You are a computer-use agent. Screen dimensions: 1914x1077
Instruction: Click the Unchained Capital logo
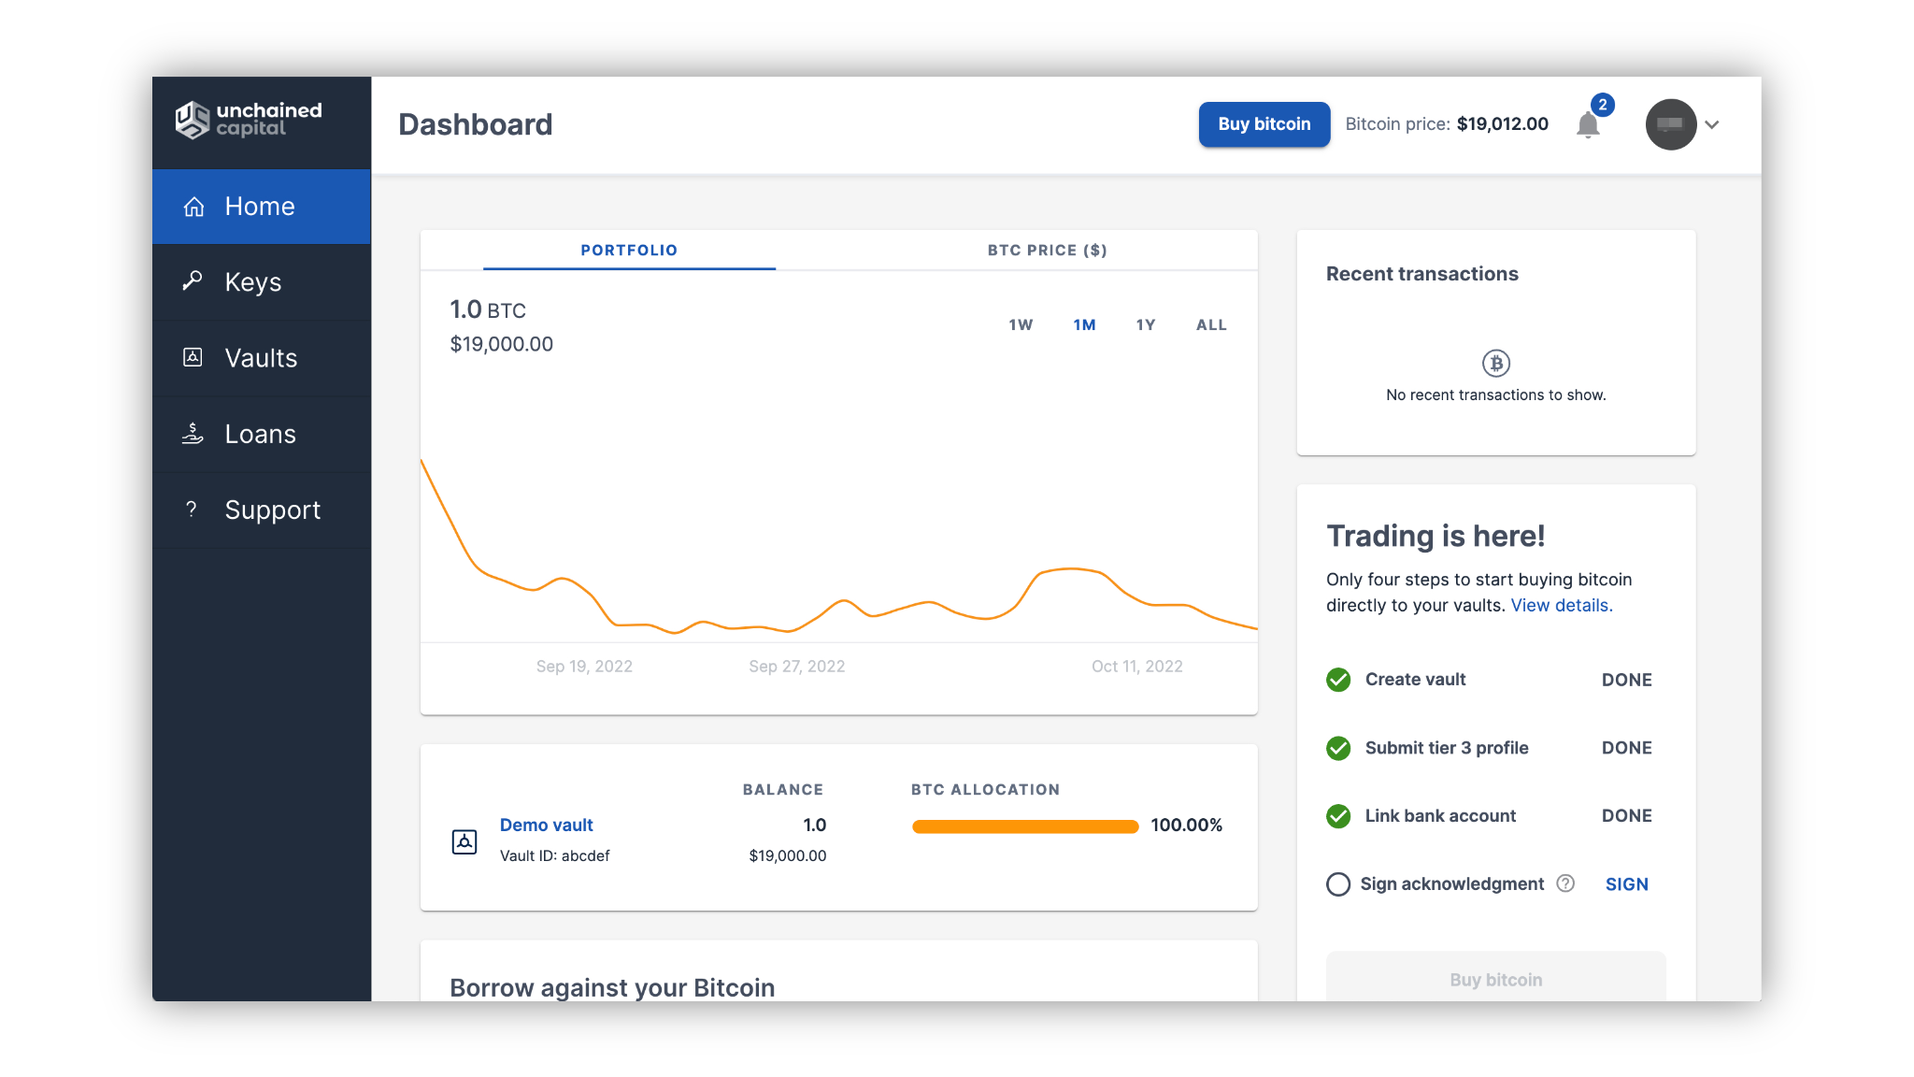[249, 121]
